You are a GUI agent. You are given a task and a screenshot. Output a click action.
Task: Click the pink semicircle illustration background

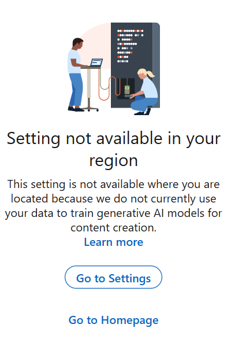(x=96, y=46)
